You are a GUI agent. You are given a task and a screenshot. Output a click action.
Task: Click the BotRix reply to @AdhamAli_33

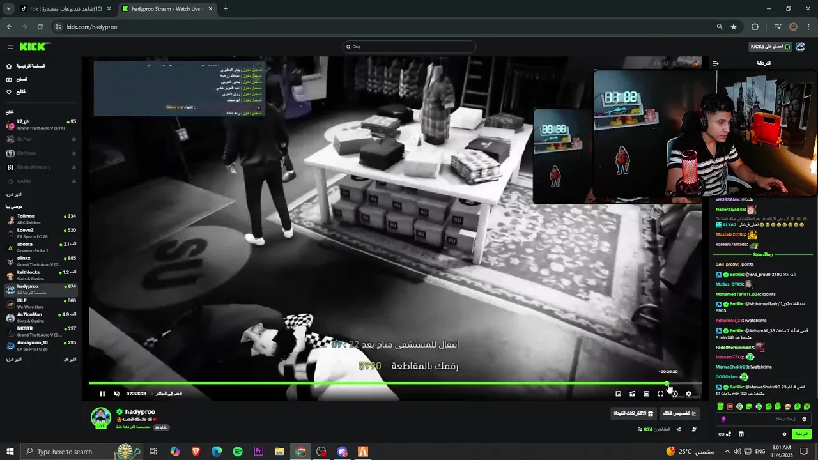pos(762,333)
